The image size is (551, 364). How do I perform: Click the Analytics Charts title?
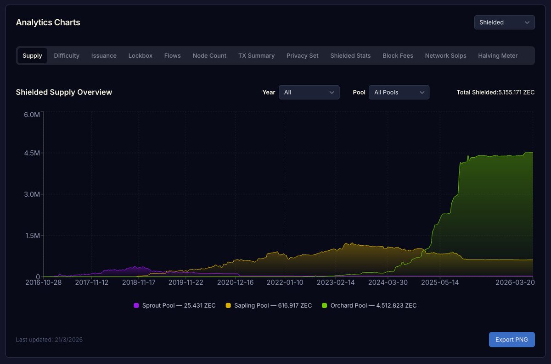pyautogui.click(x=48, y=22)
